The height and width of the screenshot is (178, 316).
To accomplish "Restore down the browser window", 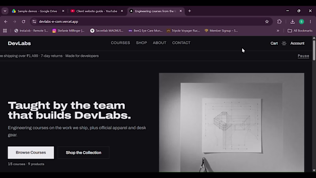I will click(299, 11).
